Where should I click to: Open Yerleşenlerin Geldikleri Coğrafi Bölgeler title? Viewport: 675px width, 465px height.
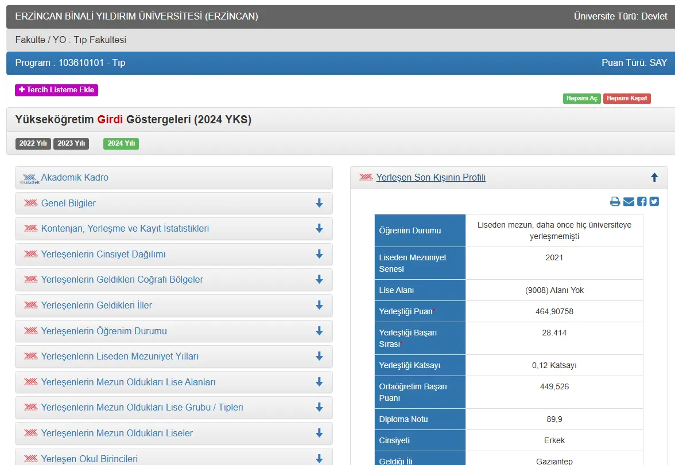[x=122, y=280]
